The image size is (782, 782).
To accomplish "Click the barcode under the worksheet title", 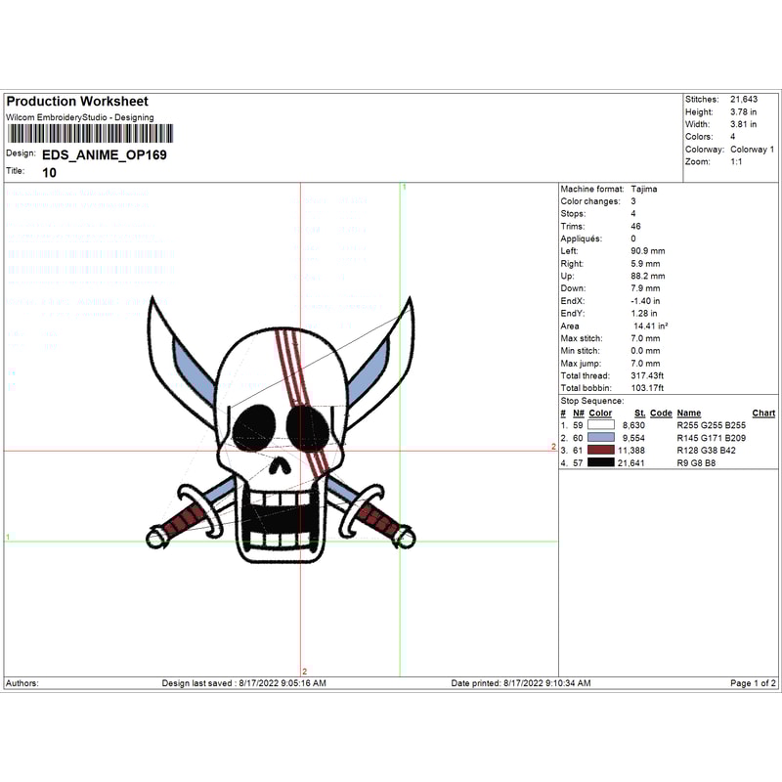I will [90, 135].
